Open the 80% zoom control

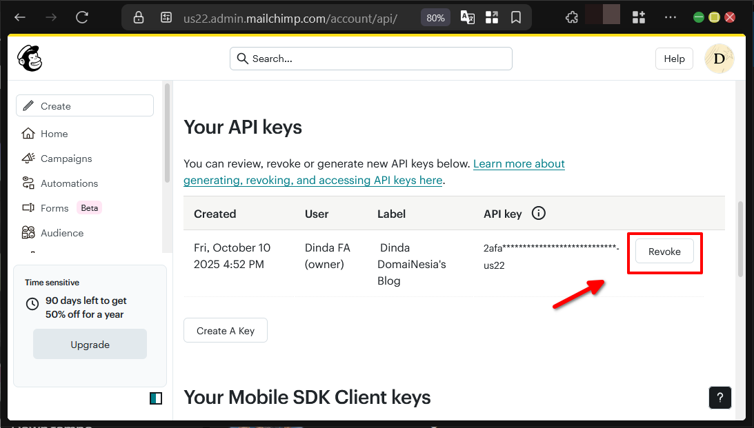click(435, 17)
